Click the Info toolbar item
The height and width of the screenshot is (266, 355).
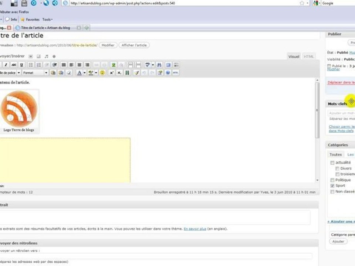(11, 20)
